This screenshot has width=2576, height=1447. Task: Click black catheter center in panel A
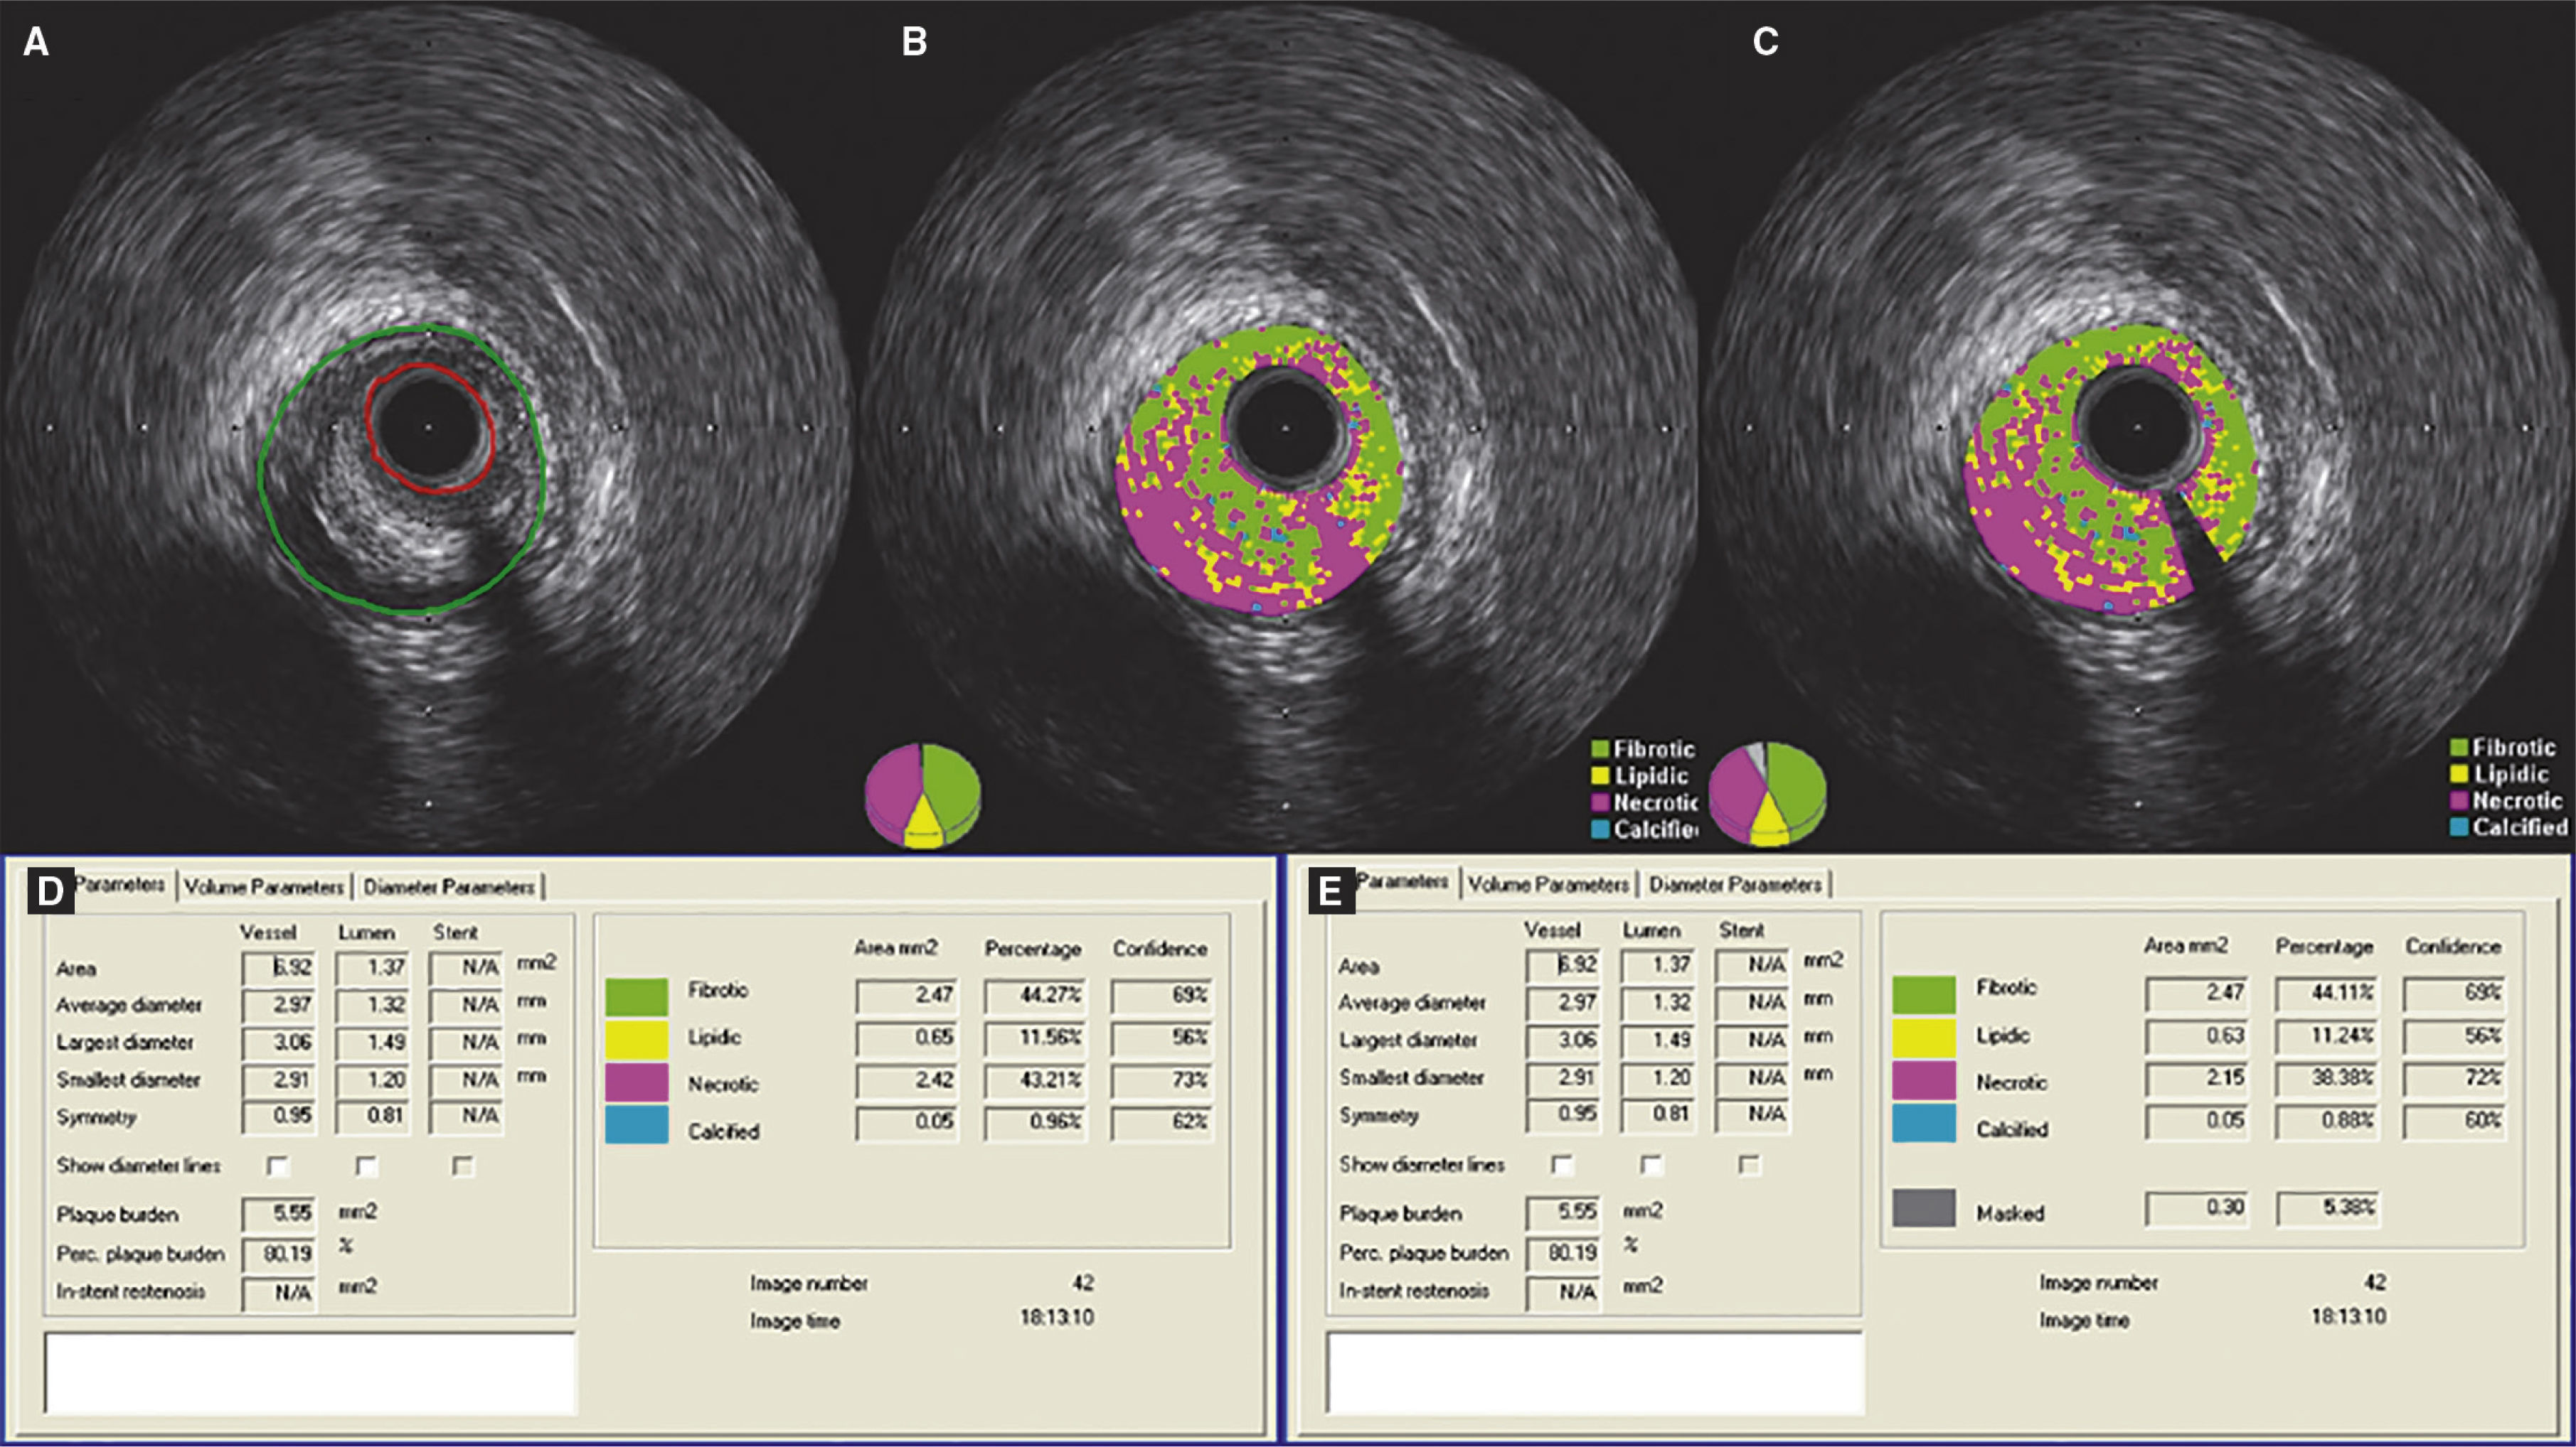[x=429, y=428]
